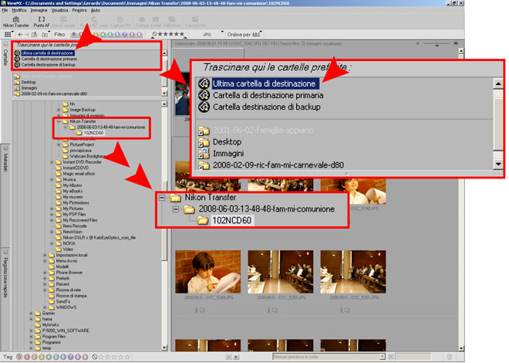Screen dimensions: 509x363
Task: Click the info icon under DSC_5349.JPG thumbnail
Action: 196,310
